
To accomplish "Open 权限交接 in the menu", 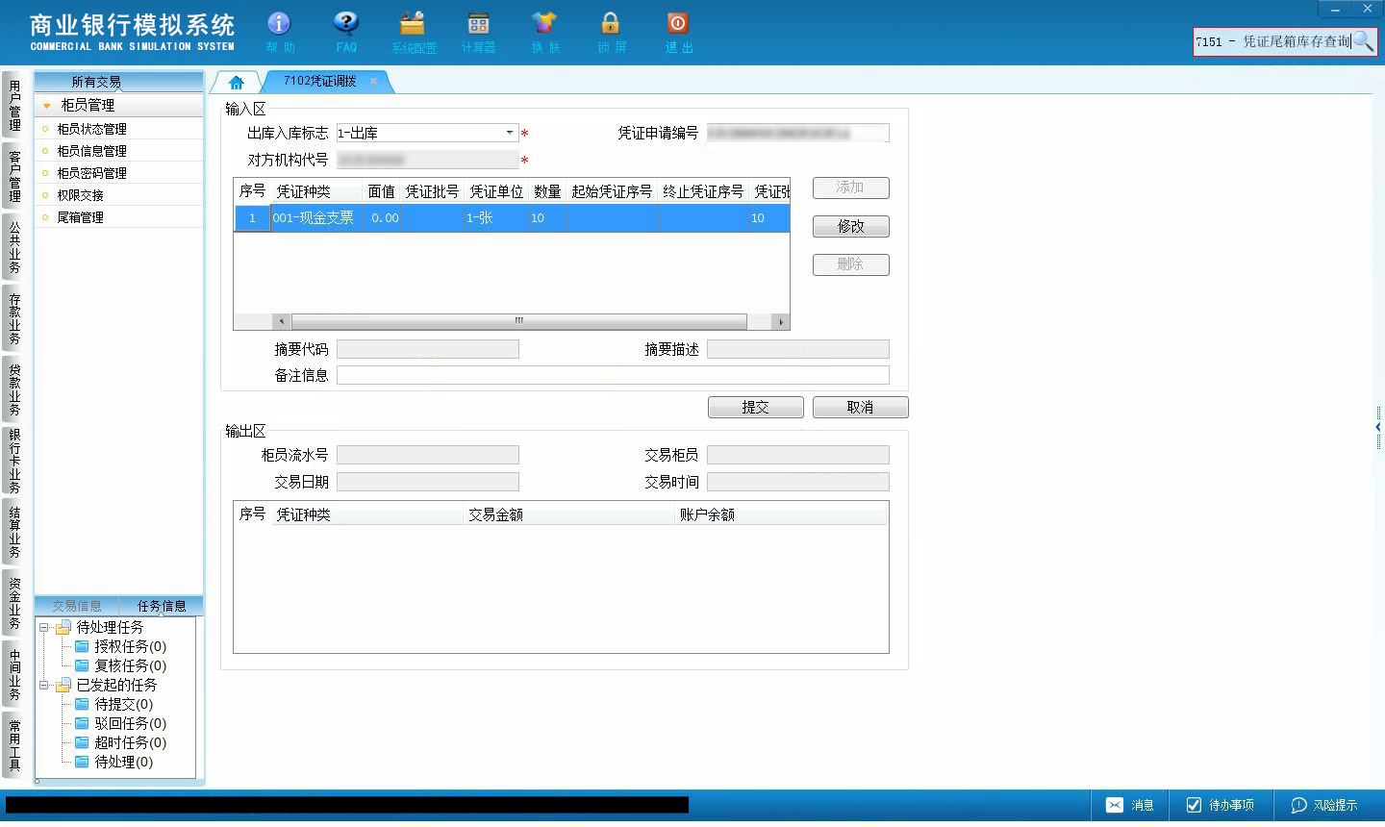I will pyautogui.click(x=80, y=195).
